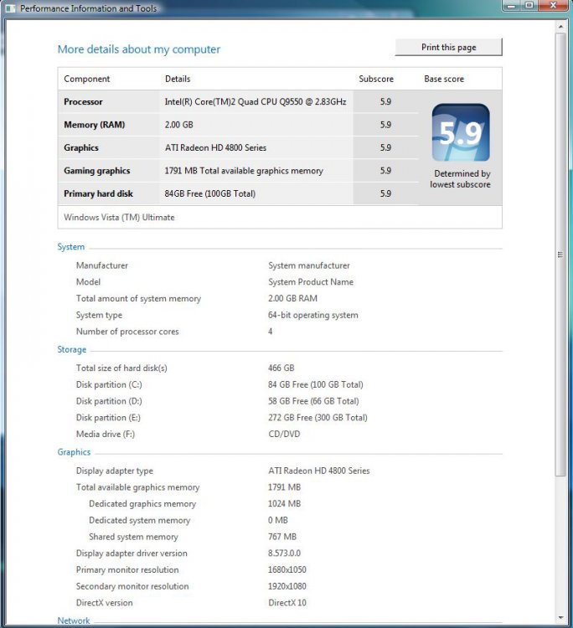The width and height of the screenshot is (573, 628).
Task: Click the '2.00 GB RAM' value
Action: (292, 298)
